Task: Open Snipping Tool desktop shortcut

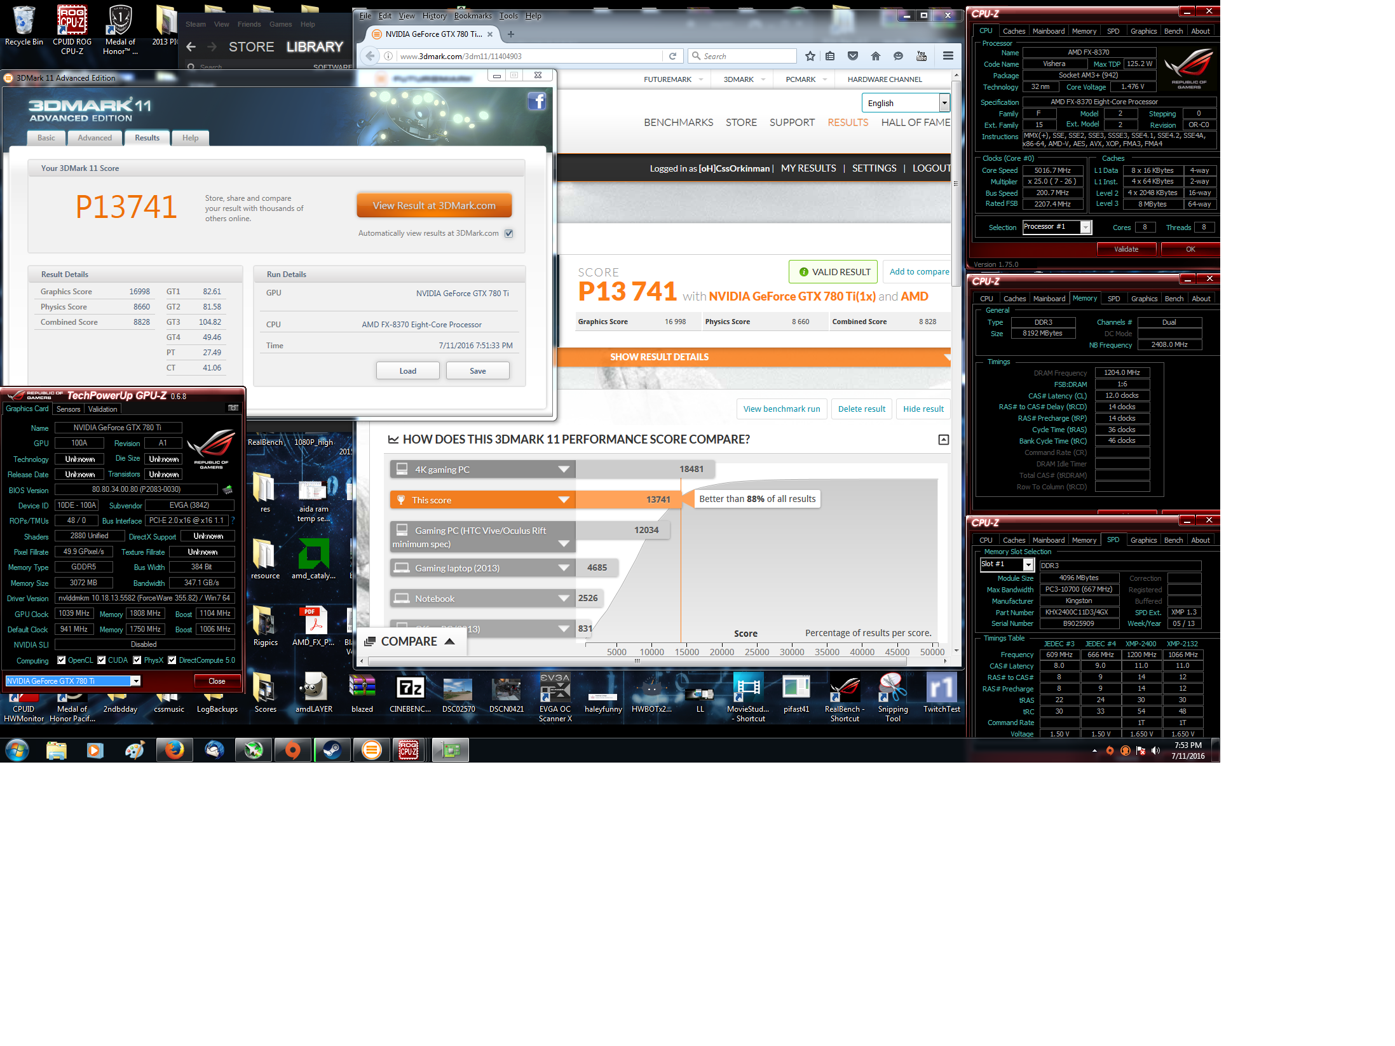Action: click(892, 698)
